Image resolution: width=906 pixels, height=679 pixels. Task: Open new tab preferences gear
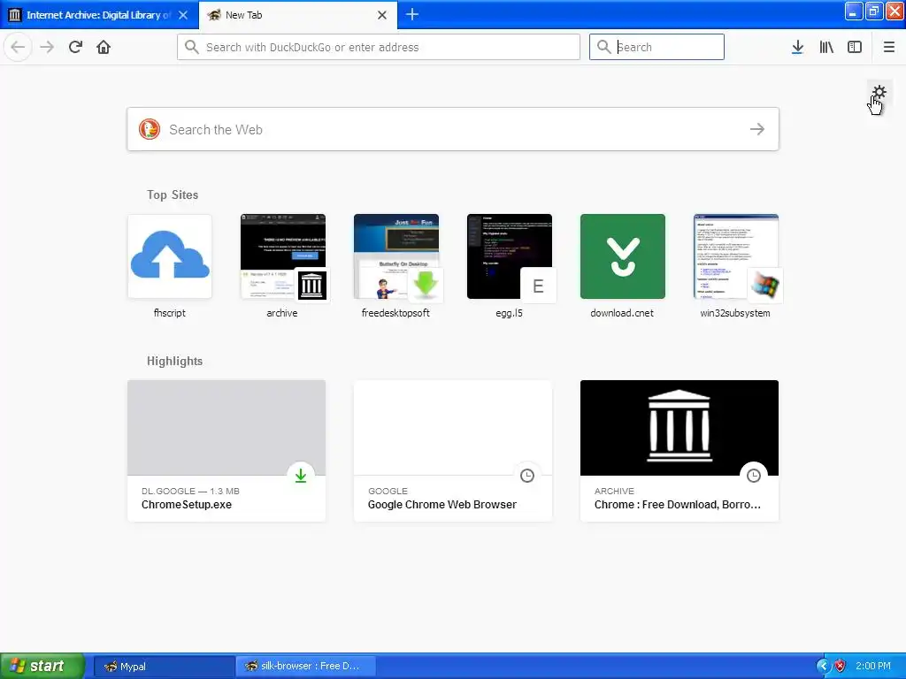[x=879, y=92]
